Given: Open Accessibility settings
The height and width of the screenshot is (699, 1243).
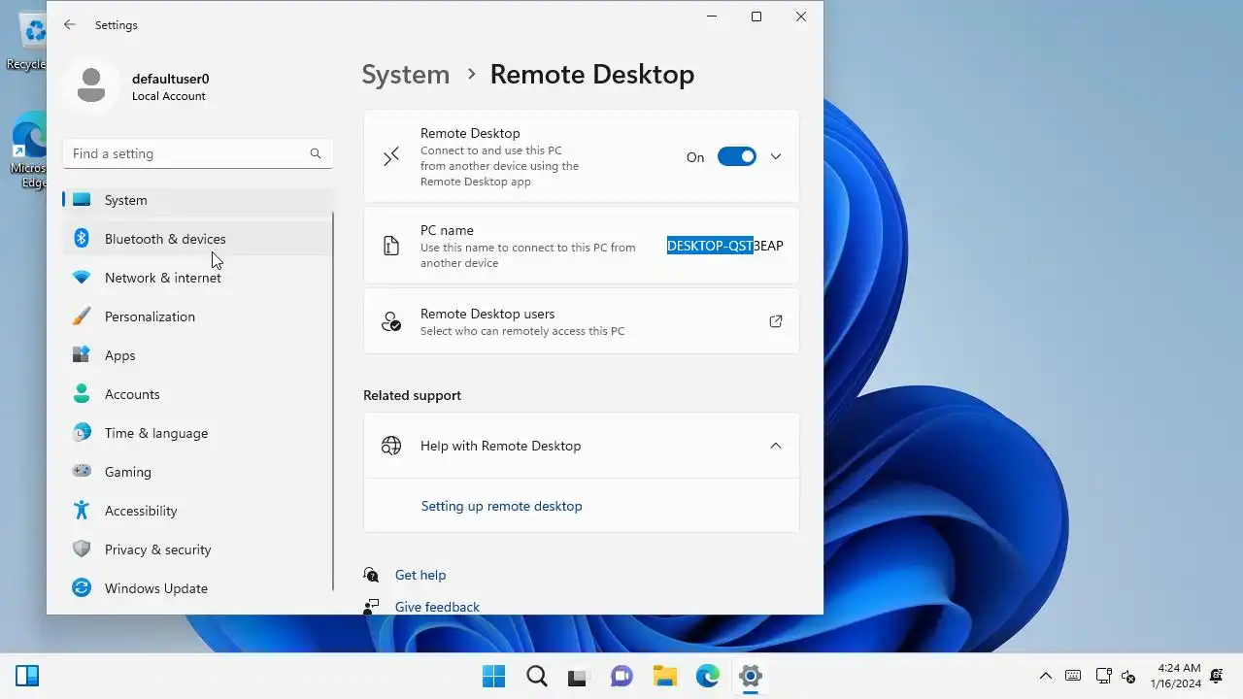Looking at the screenshot, I should tap(198, 511).
